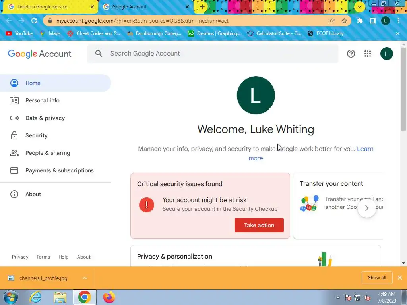Launch Internet Explorer from taskbar

point(35,297)
